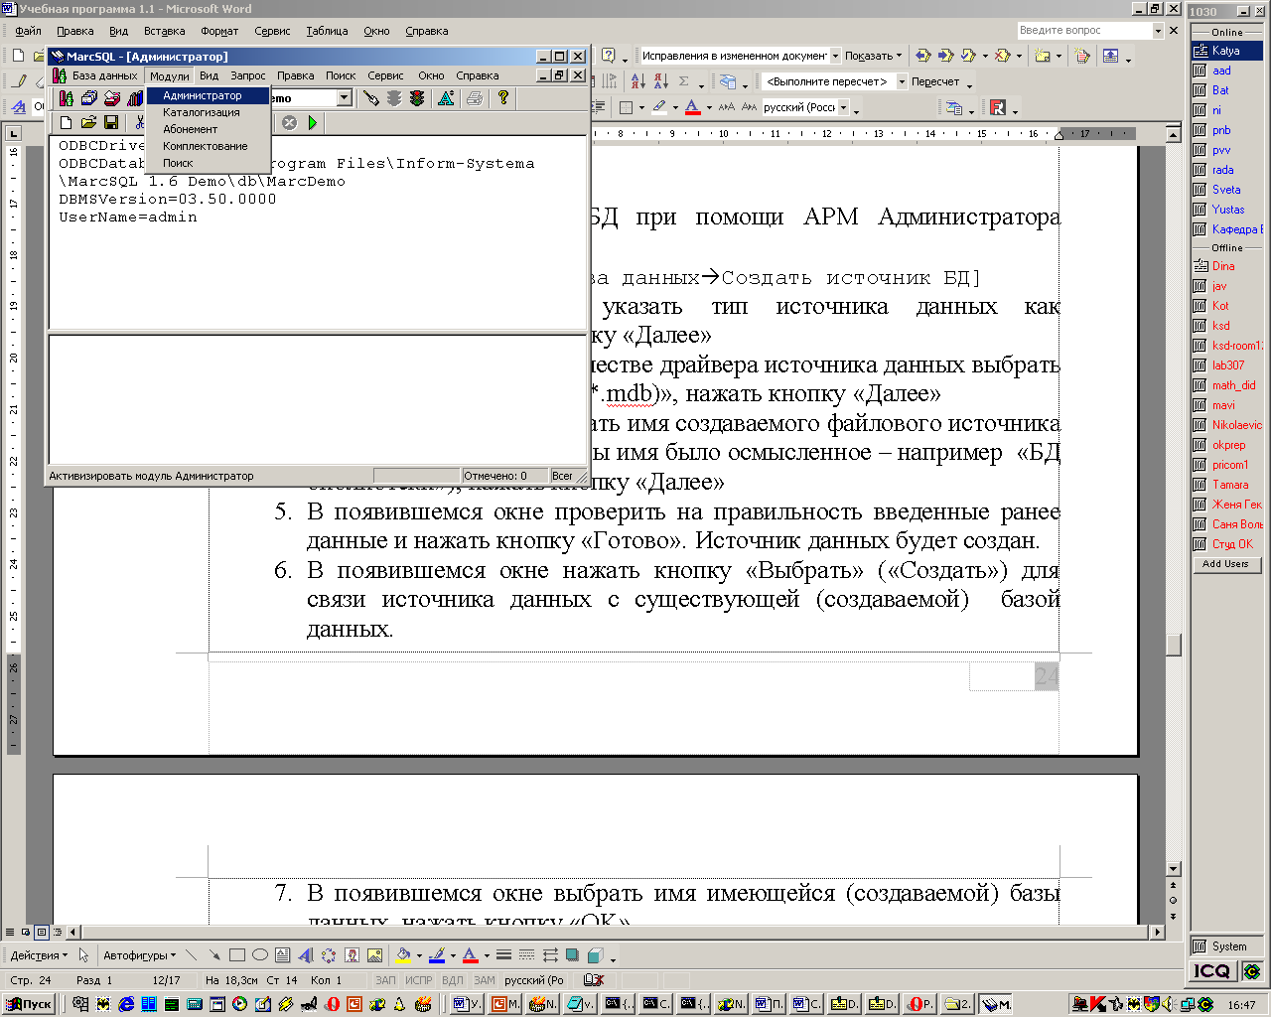Open the Reject Change dropdown arrow
This screenshot has height=1017, width=1271.
pyautogui.click(x=1019, y=56)
